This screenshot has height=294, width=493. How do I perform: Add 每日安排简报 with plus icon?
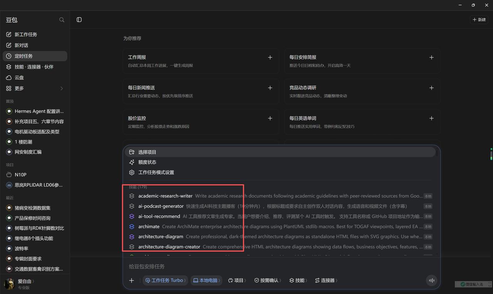pos(431,57)
